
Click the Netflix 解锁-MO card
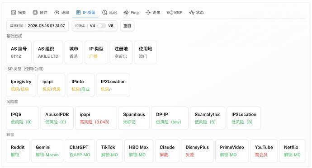pyautogui.click(x=292, y=151)
